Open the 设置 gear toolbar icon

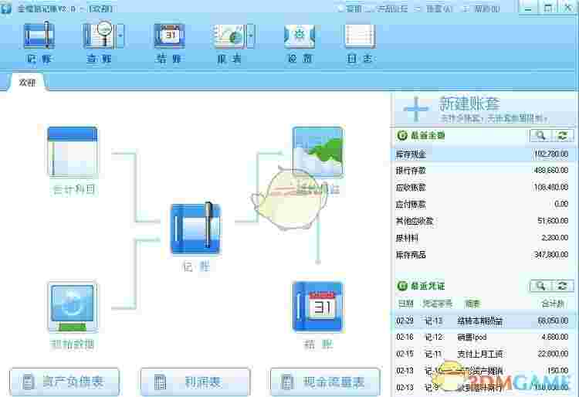tap(300, 36)
